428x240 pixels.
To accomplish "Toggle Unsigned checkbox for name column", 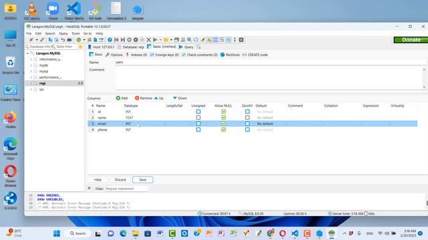I will [x=199, y=117].
